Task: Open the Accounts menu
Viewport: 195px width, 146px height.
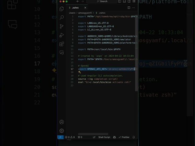Action: point(62,122)
